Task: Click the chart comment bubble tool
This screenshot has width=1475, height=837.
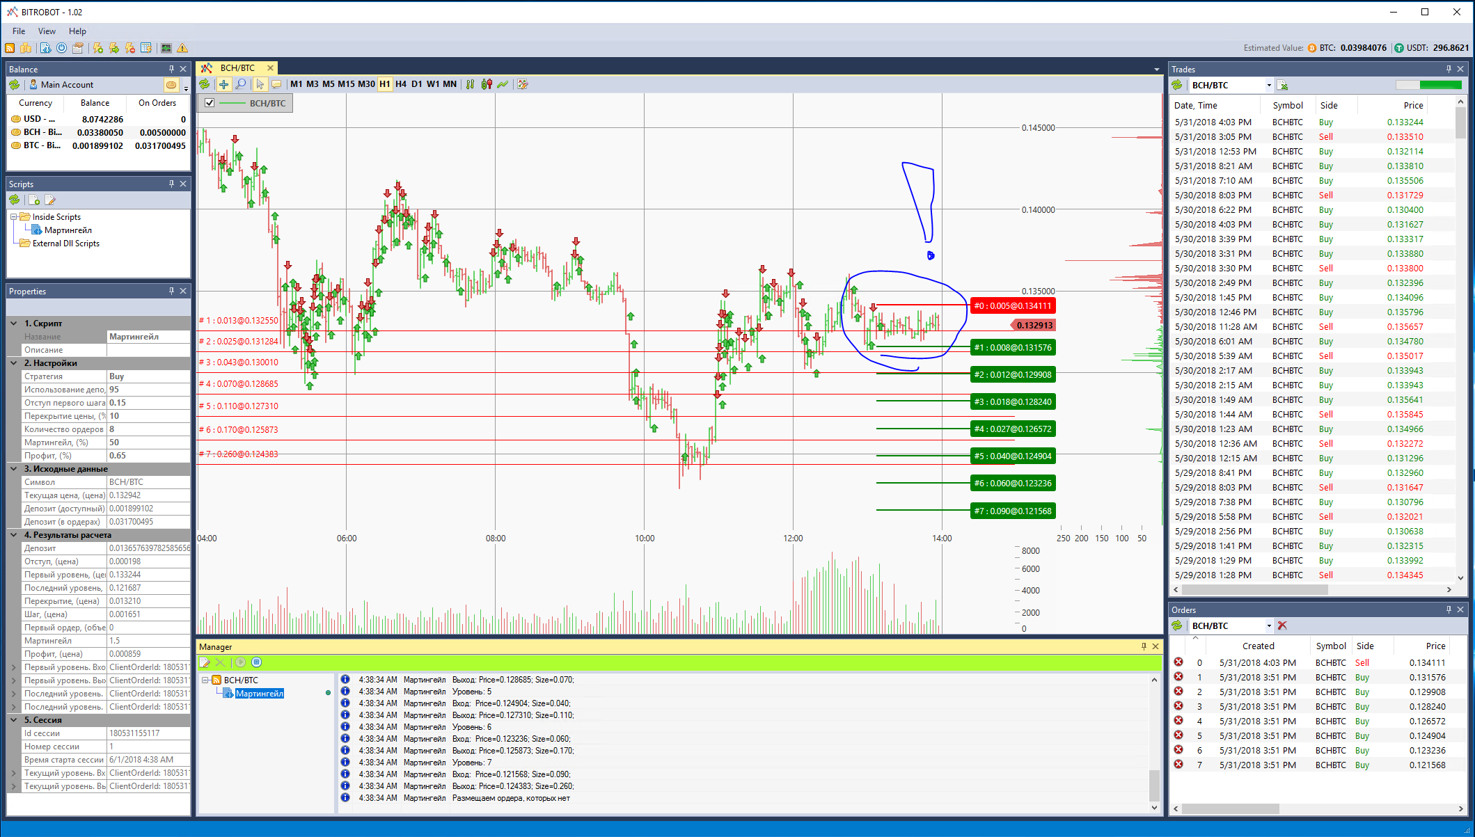Action: (276, 84)
